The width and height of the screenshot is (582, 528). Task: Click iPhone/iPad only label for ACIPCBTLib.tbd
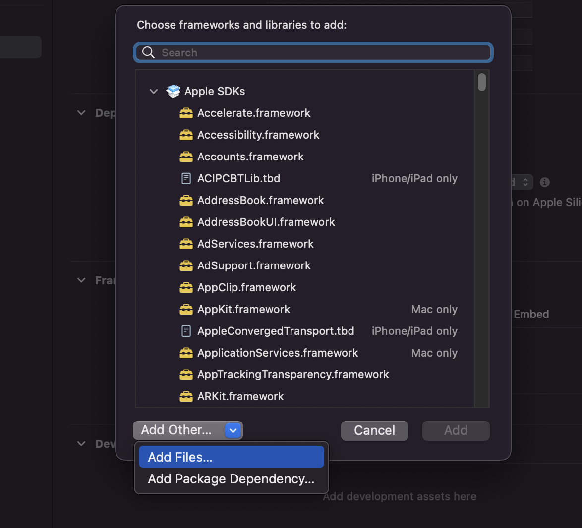[414, 179]
